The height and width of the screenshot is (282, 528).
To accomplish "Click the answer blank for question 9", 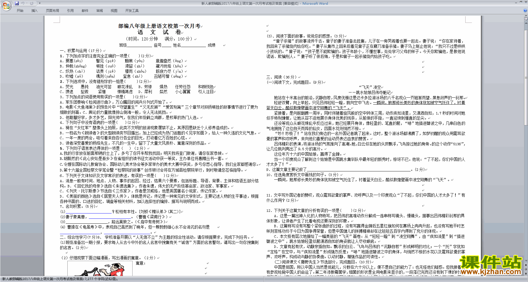I will pos(359,170).
